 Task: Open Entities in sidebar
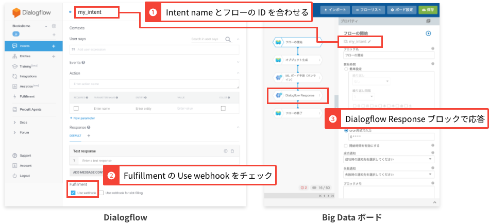click(x=25, y=56)
